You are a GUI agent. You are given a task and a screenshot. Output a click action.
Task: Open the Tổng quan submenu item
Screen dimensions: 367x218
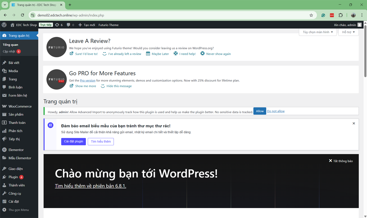[10, 45]
